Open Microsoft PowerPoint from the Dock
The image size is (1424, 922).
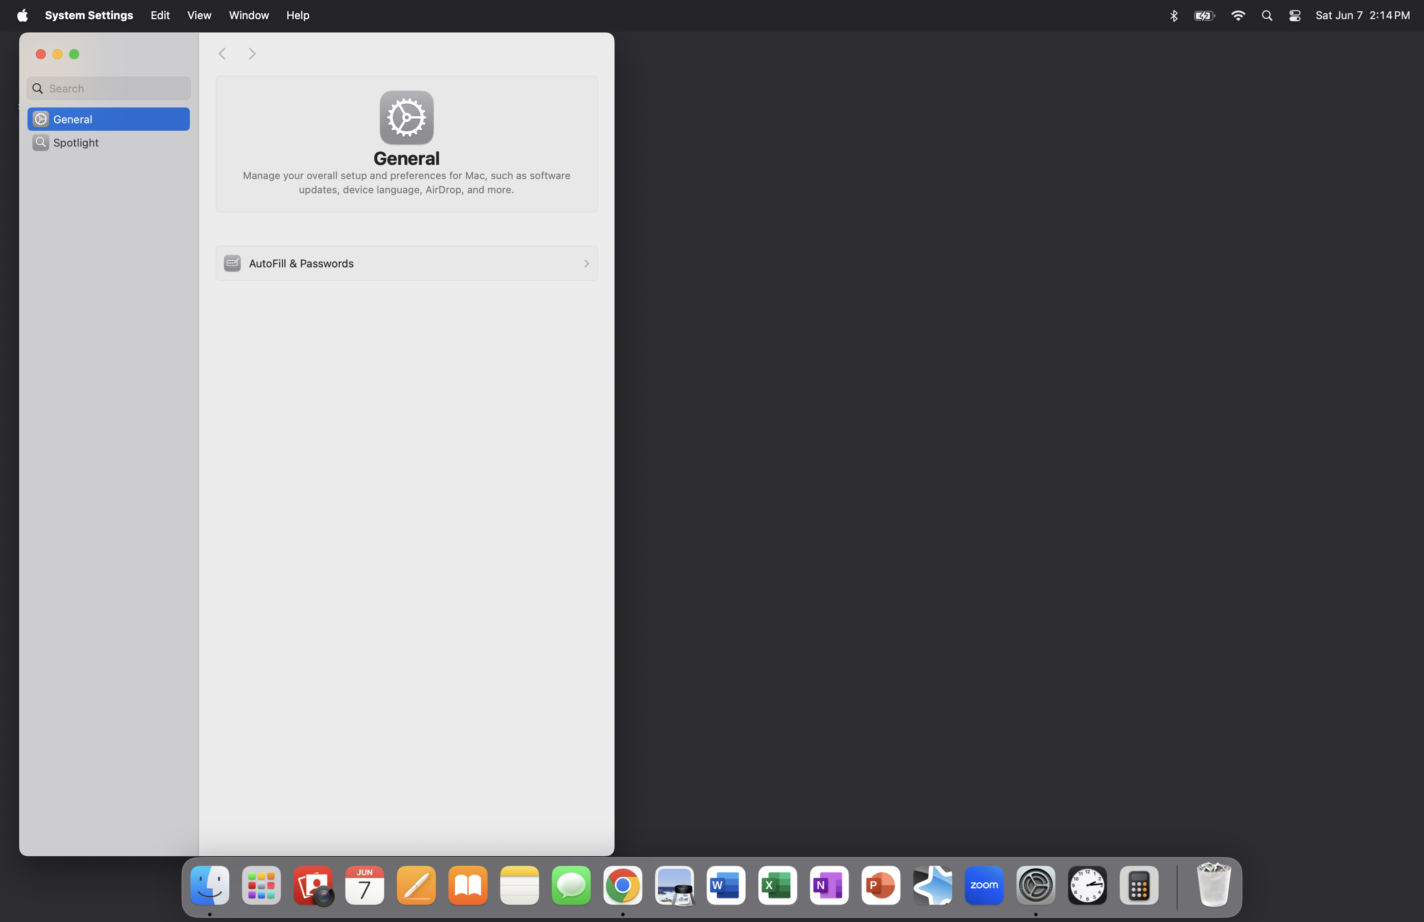click(x=881, y=885)
